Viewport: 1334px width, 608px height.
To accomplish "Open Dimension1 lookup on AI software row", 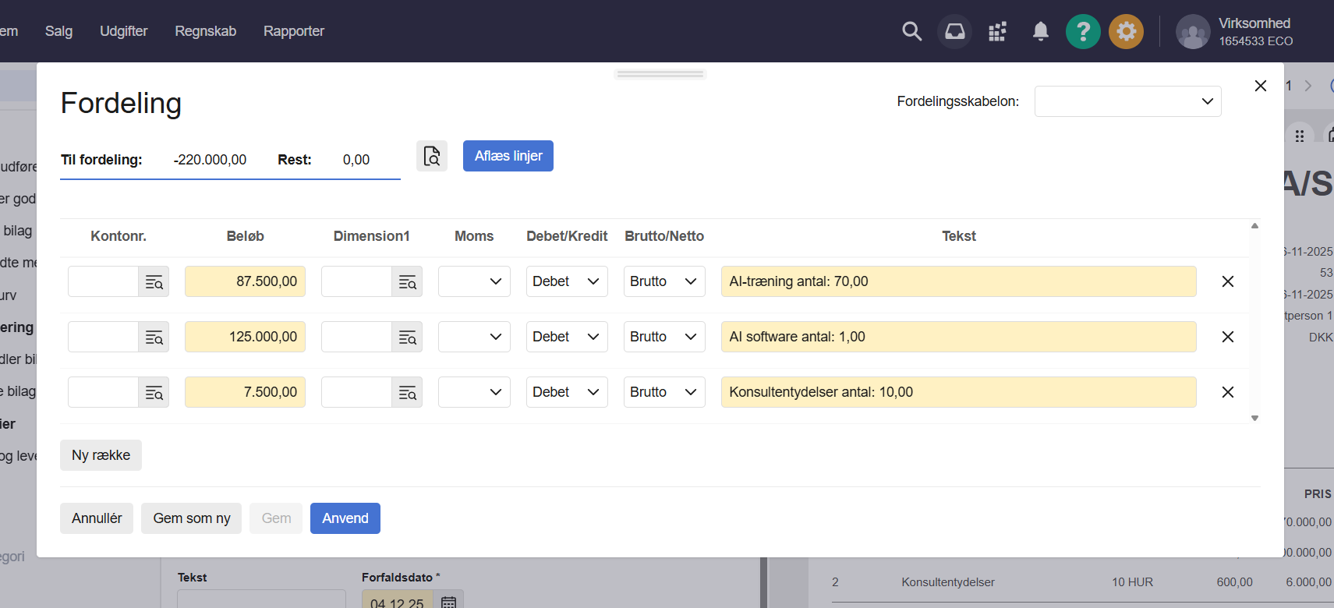I will pos(407,338).
